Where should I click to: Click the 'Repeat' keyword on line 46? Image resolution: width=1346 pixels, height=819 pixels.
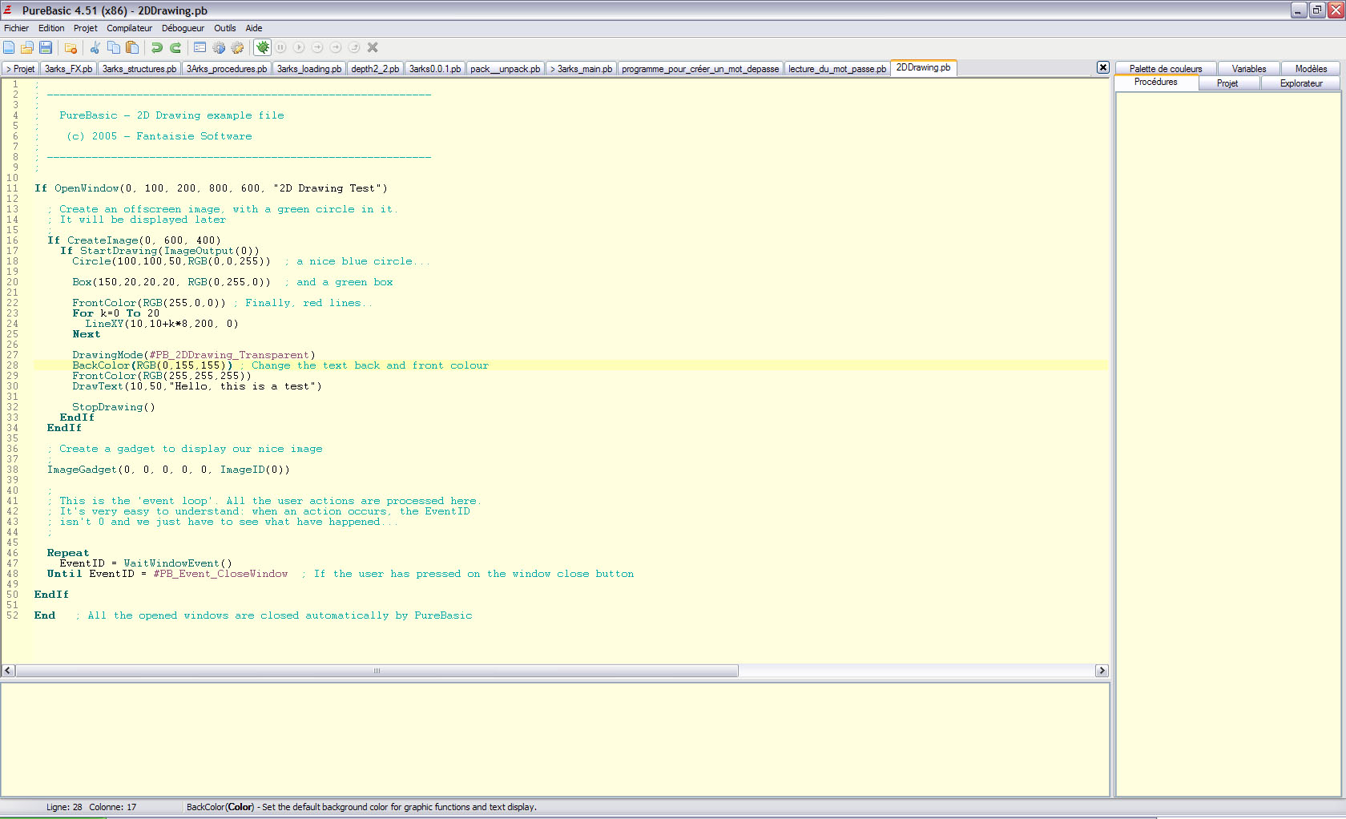[x=68, y=553]
